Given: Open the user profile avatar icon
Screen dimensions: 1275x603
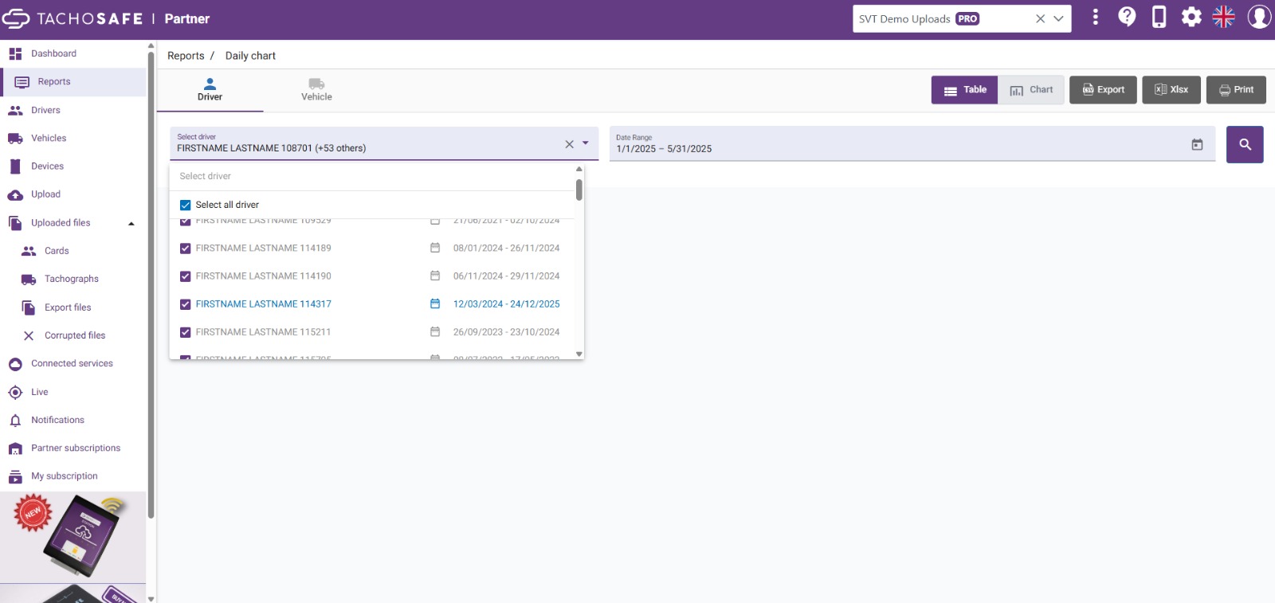Looking at the screenshot, I should (1259, 17).
